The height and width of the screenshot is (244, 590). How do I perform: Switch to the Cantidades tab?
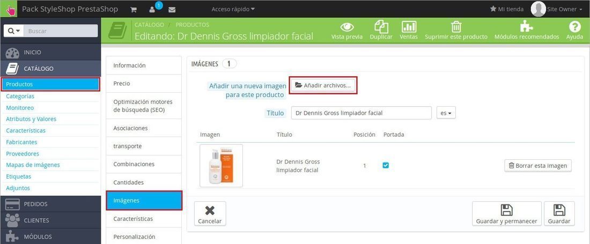pos(144,182)
